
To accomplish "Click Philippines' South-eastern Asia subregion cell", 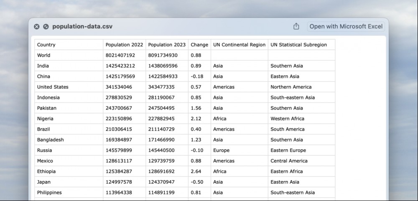I will click(x=301, y=193).
